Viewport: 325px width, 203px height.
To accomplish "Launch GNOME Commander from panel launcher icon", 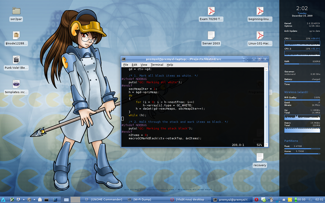I will (18, 200).
